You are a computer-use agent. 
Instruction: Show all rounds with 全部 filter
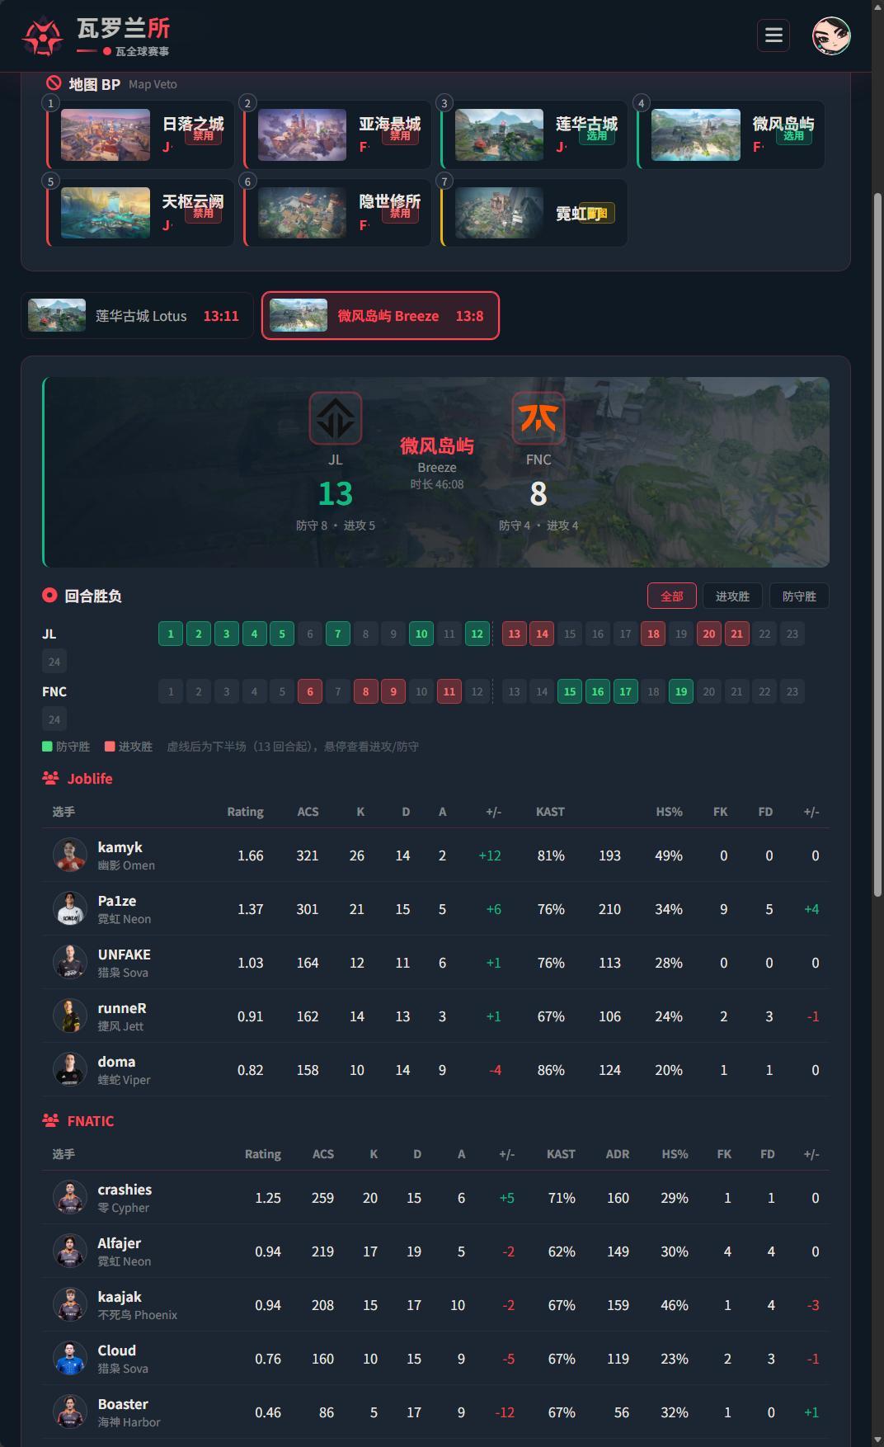pos(672,596)
